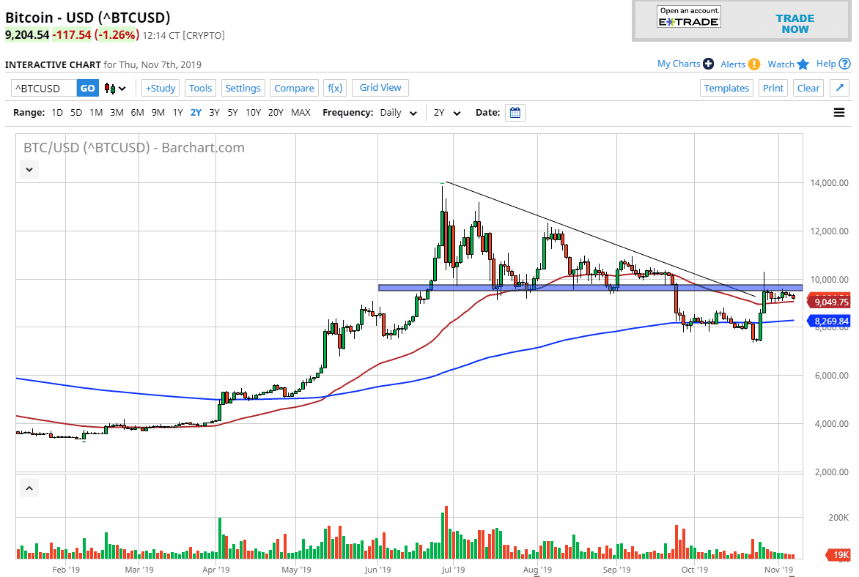Screen dimensions: 859x577
Task: Select the candlestick chart style icon
Action: (x=111, y=87)
